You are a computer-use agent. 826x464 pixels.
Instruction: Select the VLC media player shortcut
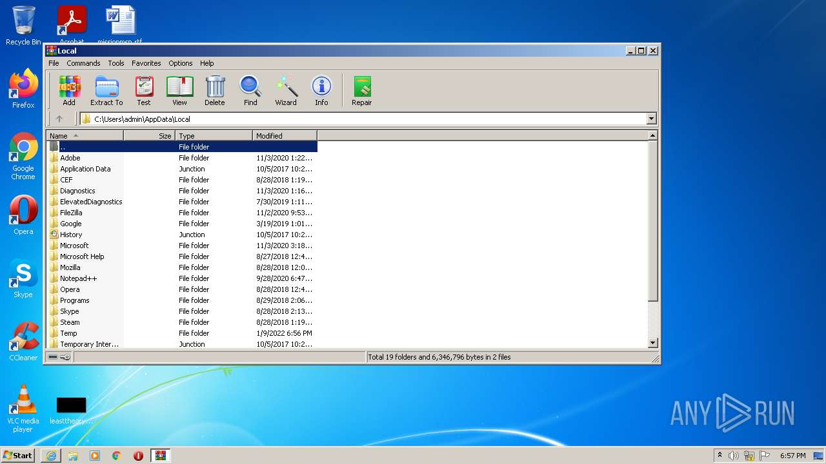click(x=23, y=409)
